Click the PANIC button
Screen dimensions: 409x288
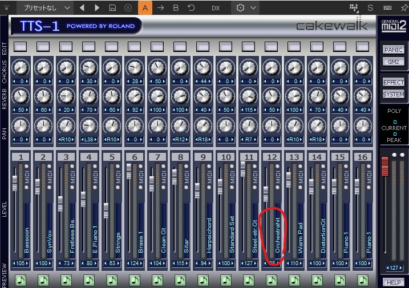pos(394,50)
